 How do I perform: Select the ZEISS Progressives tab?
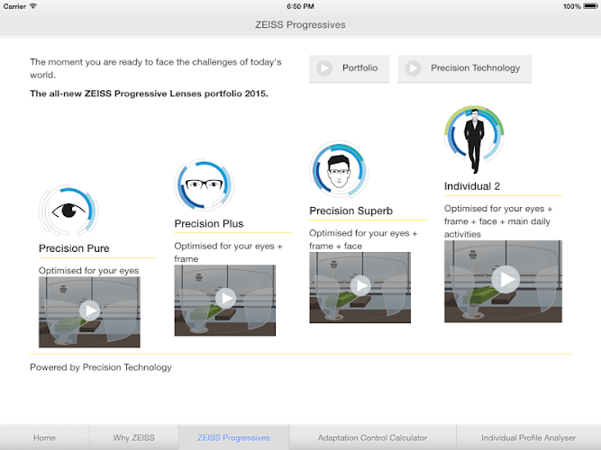click(233, 437)
